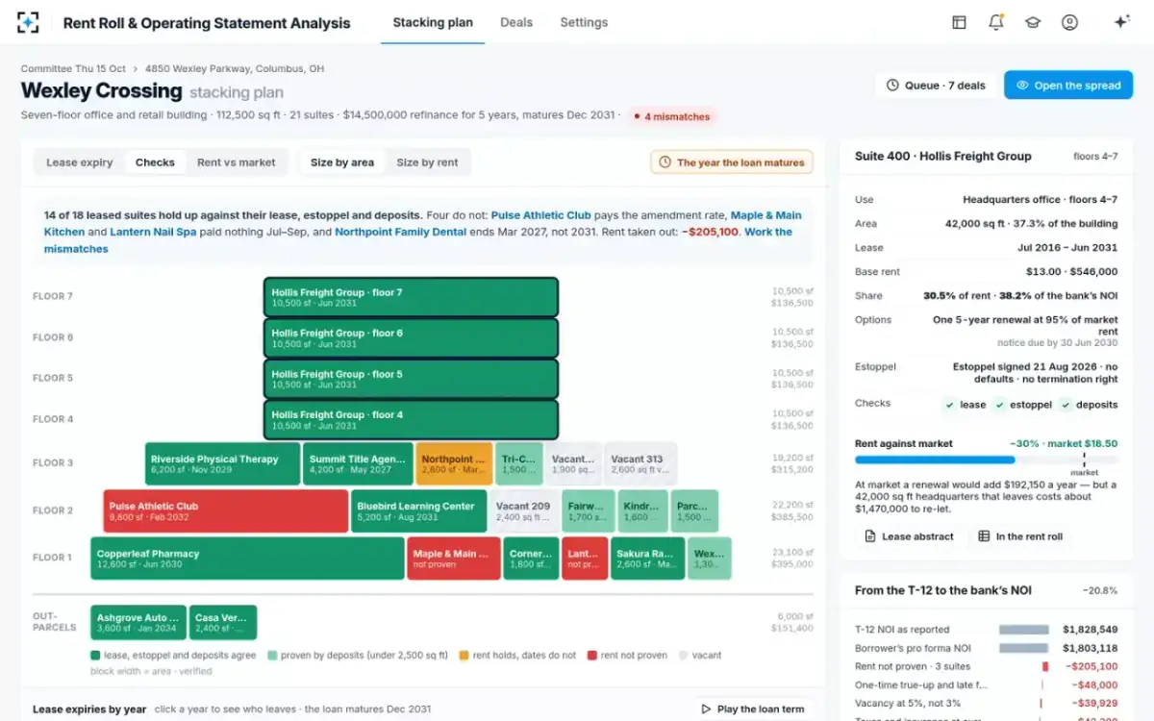Select Riverside Physical Therapy suite
Image resolution: width=1154 pixels, height=721 pixels.
point(222,463)
